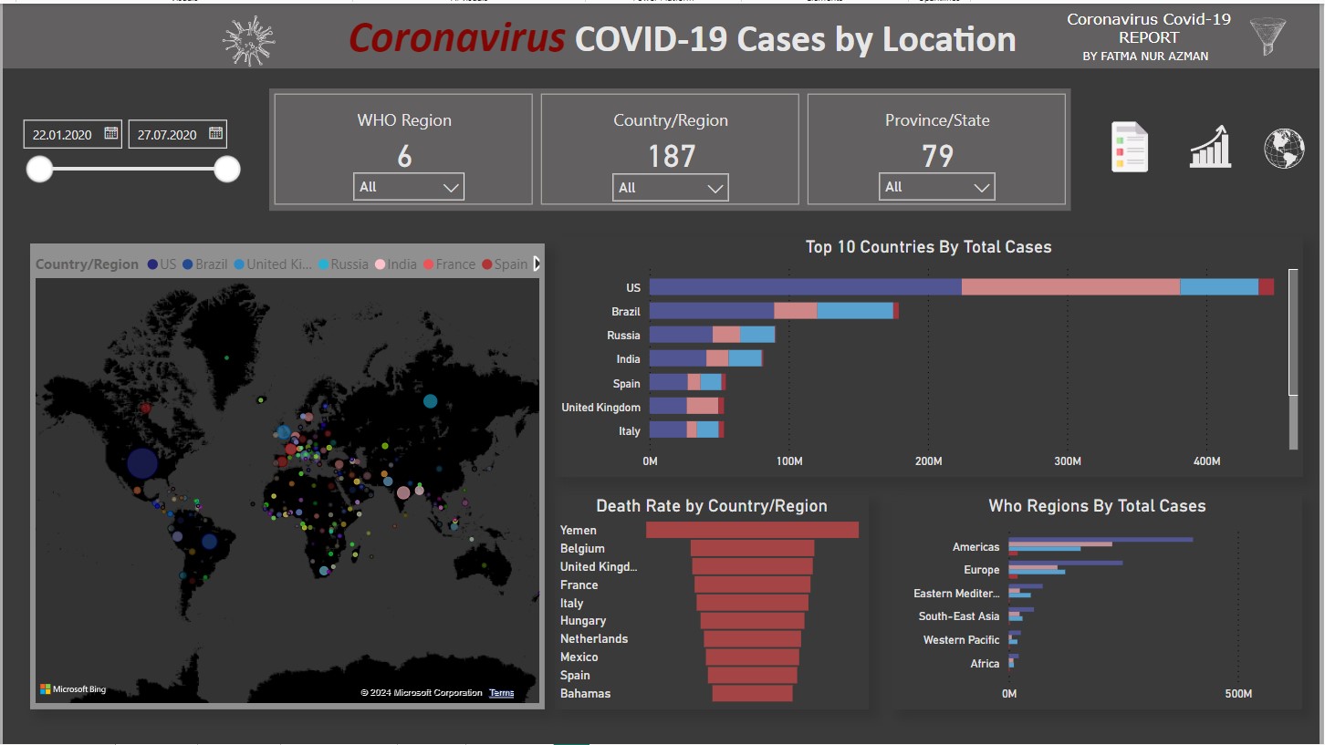Click the Brazil bar in Top 10 chart
Image resolution: width=1325 pixels, height=745 pixels.
point(774,311)
